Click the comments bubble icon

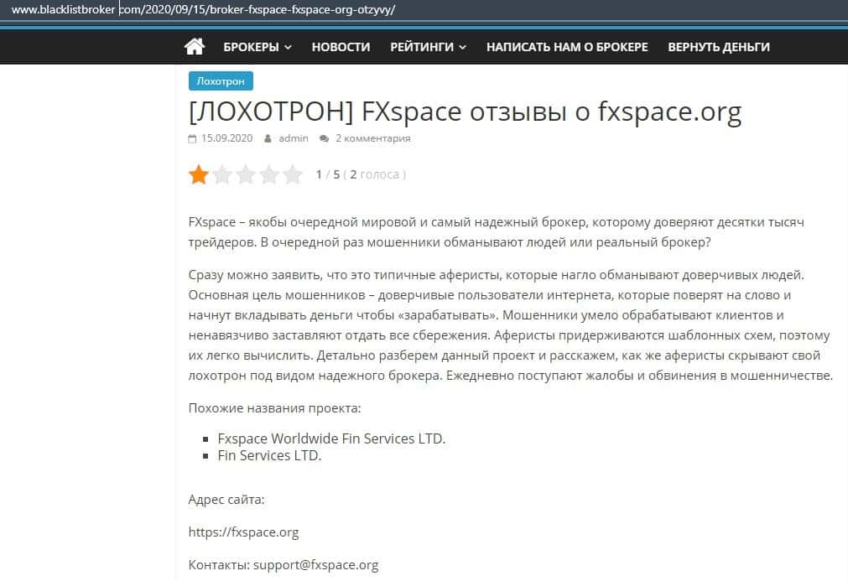[x=324, y=138]
